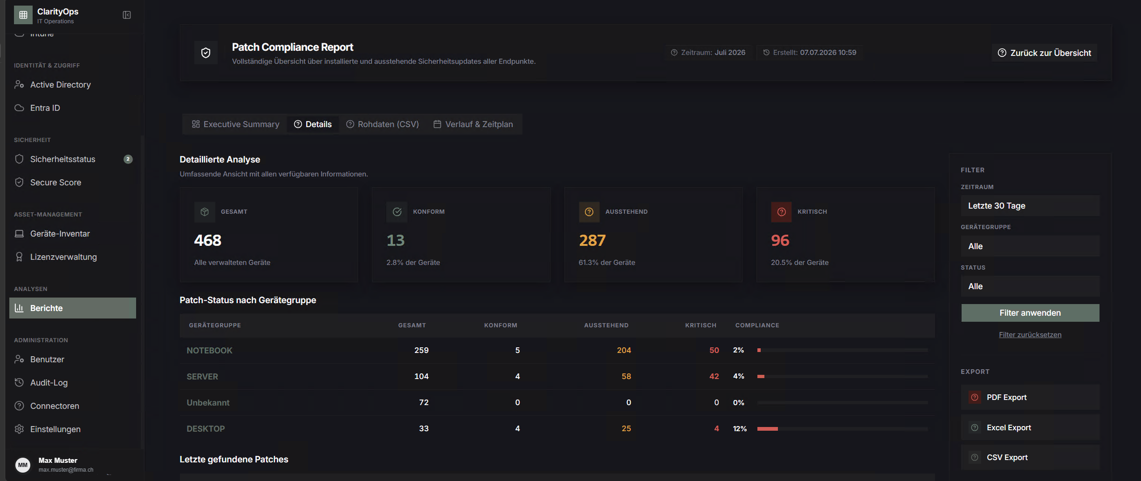Click the Einstellungen gear icon
This screenshot has width=1141, height=481.
19,429
